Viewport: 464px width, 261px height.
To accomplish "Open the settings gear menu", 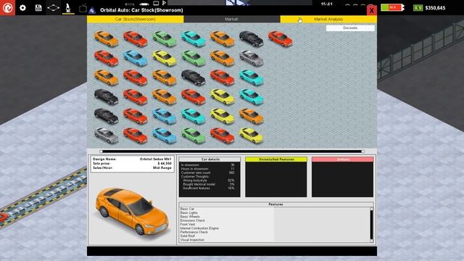I will pos(22,8).
